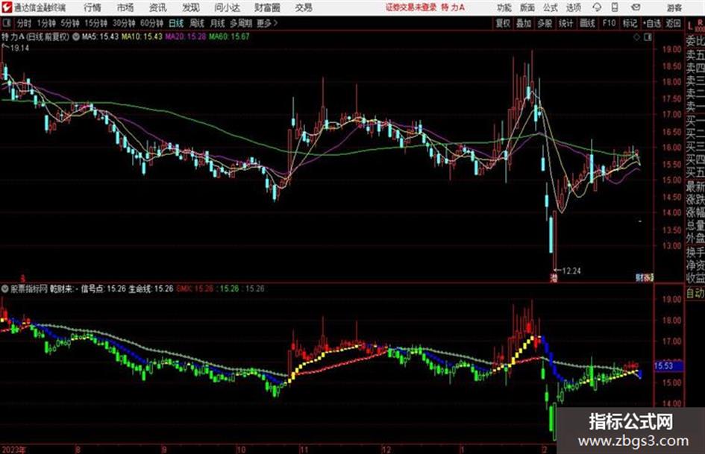705x454 pixels.
Task: Click the MA10: 15.43 value label
Action: [x=142, y=37]
